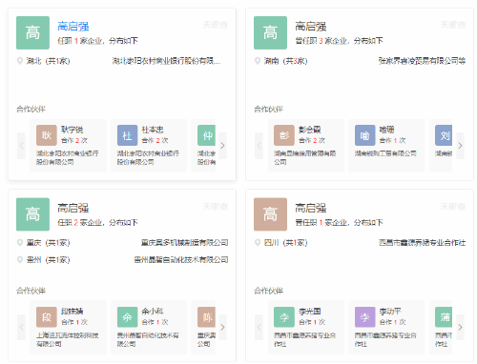Click 湖北 (共1家) region text
The height and width of the screenshot is (364, 477).
click(x=48, y=61)
